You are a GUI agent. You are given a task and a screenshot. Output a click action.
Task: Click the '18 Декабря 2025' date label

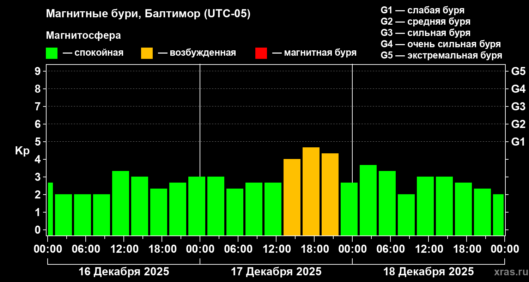[428, 272]
